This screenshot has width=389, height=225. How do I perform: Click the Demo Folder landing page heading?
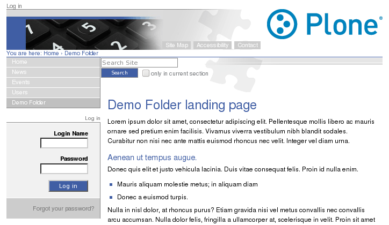click(182, 105)
